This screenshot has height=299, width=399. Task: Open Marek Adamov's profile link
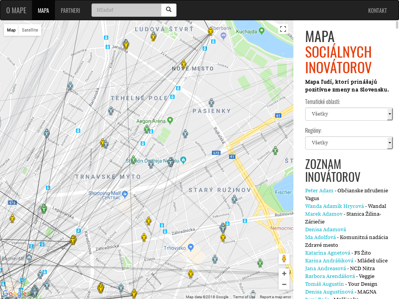click(x=324, y=214)
